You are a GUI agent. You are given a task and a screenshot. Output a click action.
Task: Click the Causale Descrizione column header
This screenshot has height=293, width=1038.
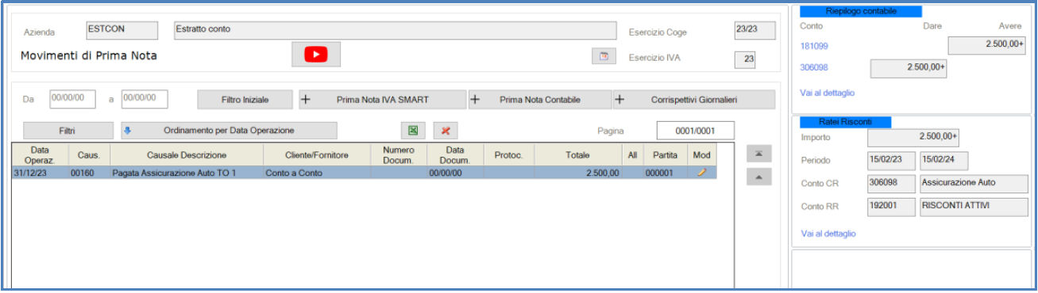point(187,154)
